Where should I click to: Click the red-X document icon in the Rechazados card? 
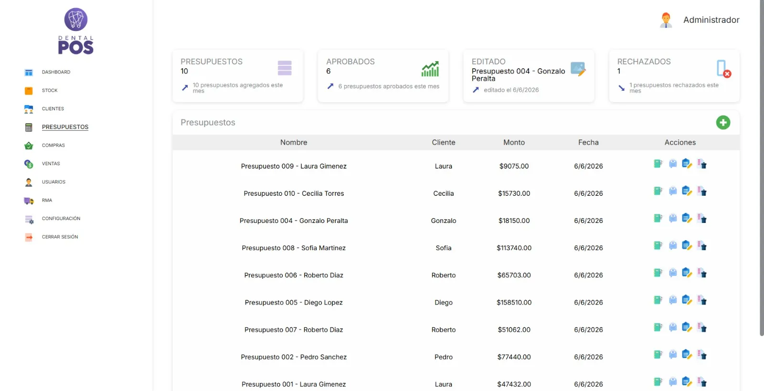724,69
